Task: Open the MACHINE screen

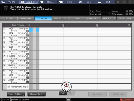Action: [10, 2]
